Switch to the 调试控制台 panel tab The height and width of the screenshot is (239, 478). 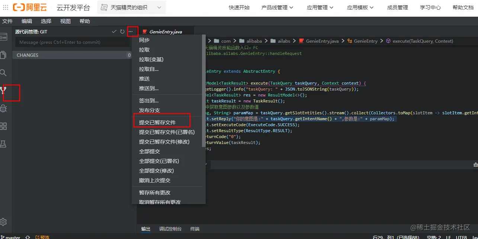(170, 229)
